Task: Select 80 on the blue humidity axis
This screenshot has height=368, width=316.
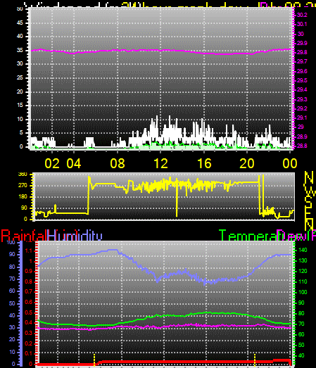Action: (12, 267)
